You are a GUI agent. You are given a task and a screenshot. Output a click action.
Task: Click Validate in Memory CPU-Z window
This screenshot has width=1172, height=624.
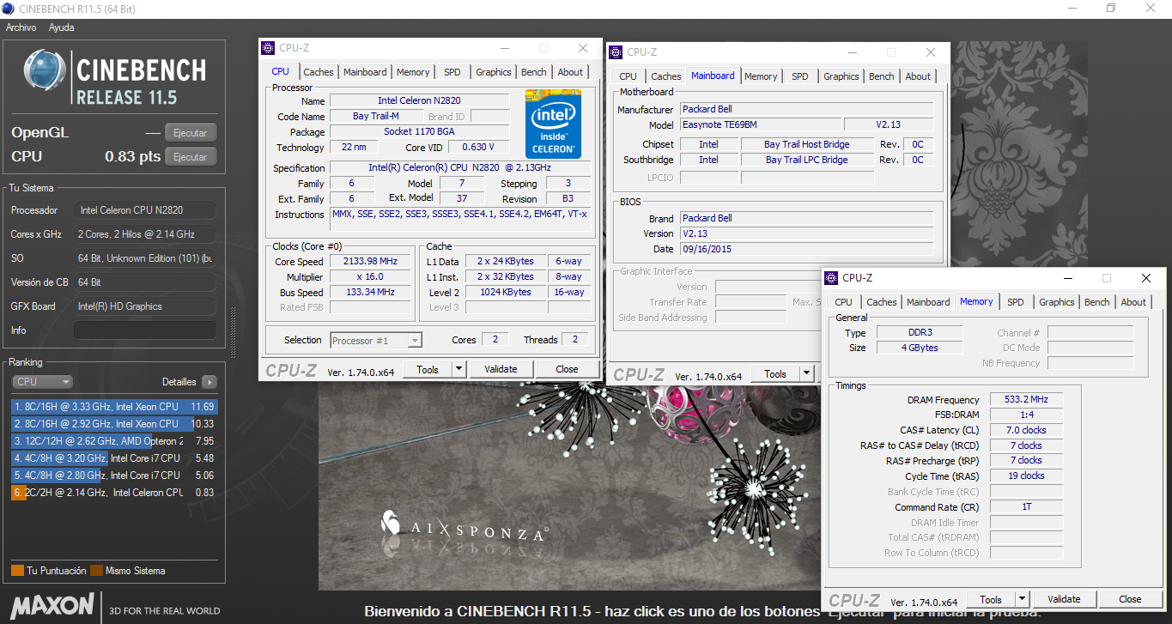pyautogui.click(x=1064, y=599)
